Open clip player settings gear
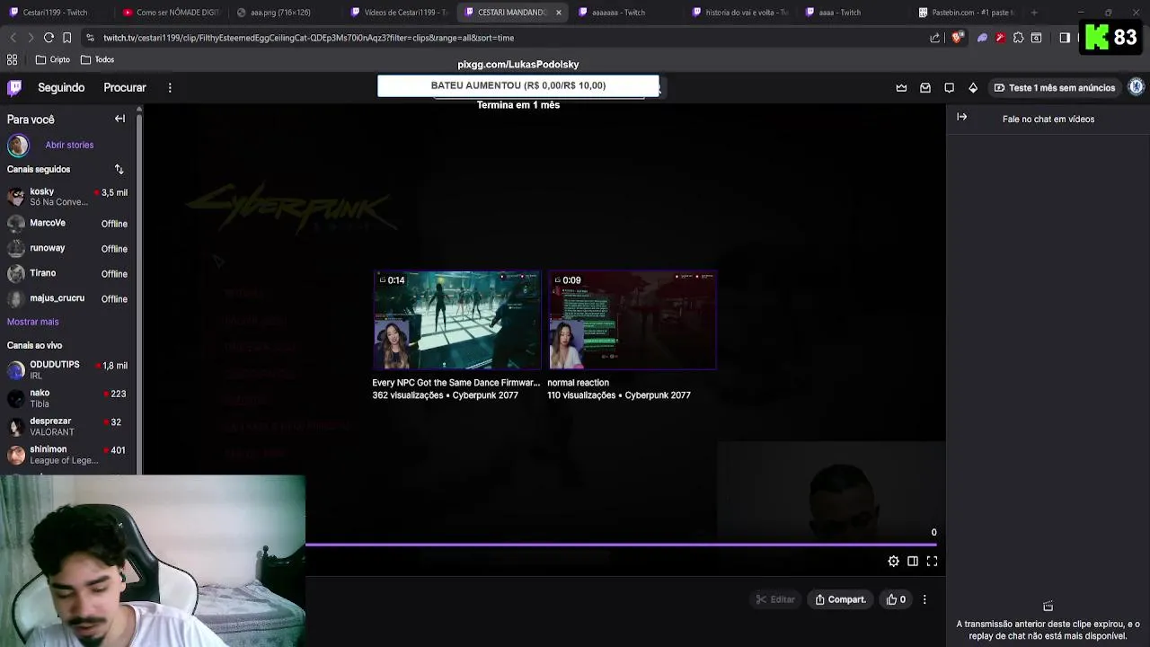The width and height of the screenshot is (1150, 647). click(x=893, y=561)
